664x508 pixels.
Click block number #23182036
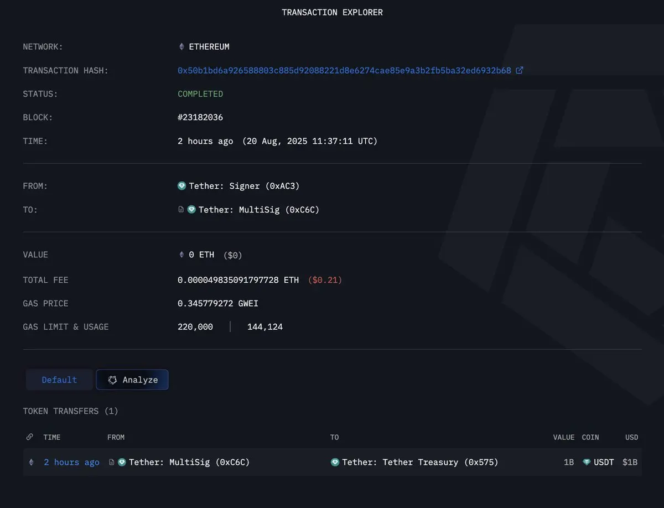[x=200, y=117]
